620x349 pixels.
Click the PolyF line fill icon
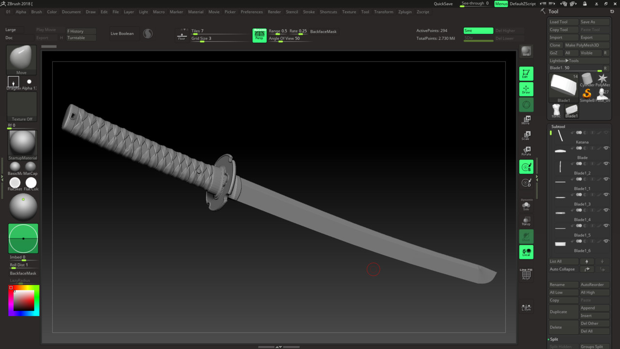click(526, 274)
